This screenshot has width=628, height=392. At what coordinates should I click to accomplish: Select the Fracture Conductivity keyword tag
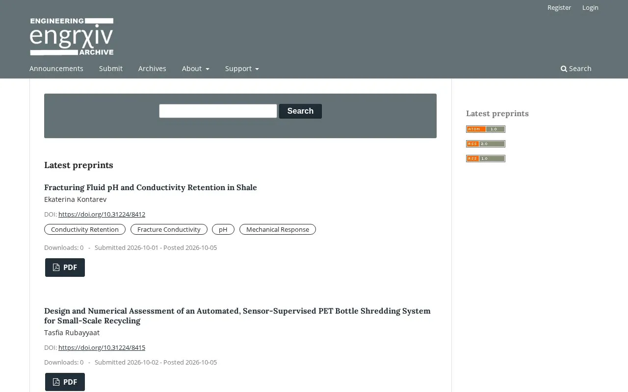tap(169, 229)
